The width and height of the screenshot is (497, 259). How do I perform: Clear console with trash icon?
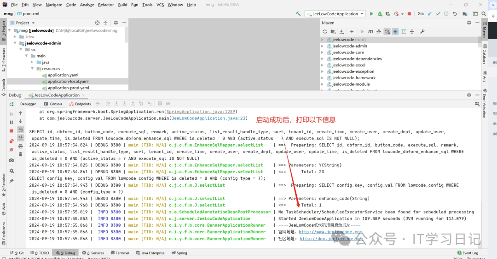coord(21,154)
